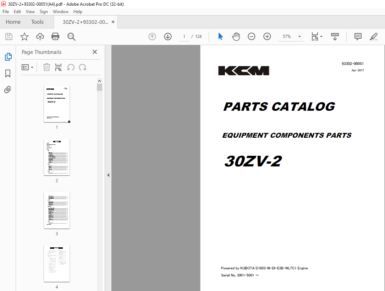Screen dimensions: 385x291
Task: Open the zoom level dropdown arrow
Action: click(299, 37)
